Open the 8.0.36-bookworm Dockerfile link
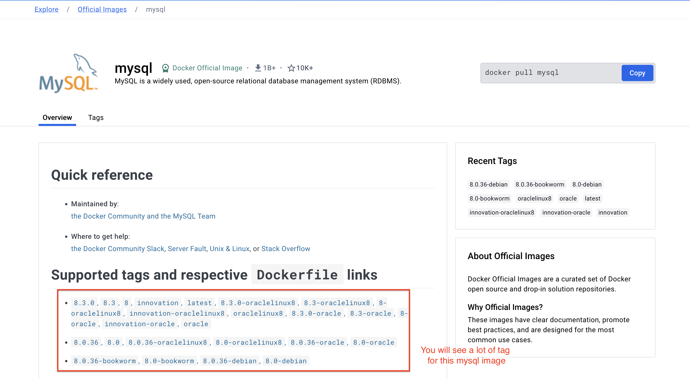 105,361
